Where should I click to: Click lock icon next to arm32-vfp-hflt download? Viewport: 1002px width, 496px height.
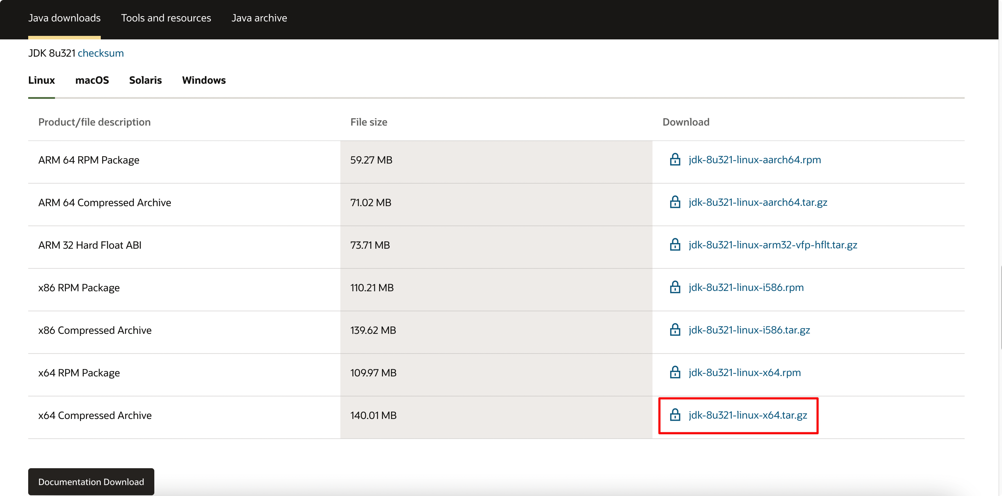(x=675, y=245)
